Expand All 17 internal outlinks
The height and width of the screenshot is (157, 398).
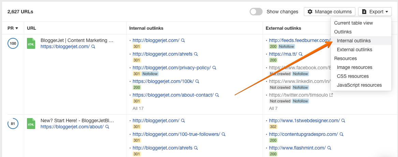click(138, 108)
